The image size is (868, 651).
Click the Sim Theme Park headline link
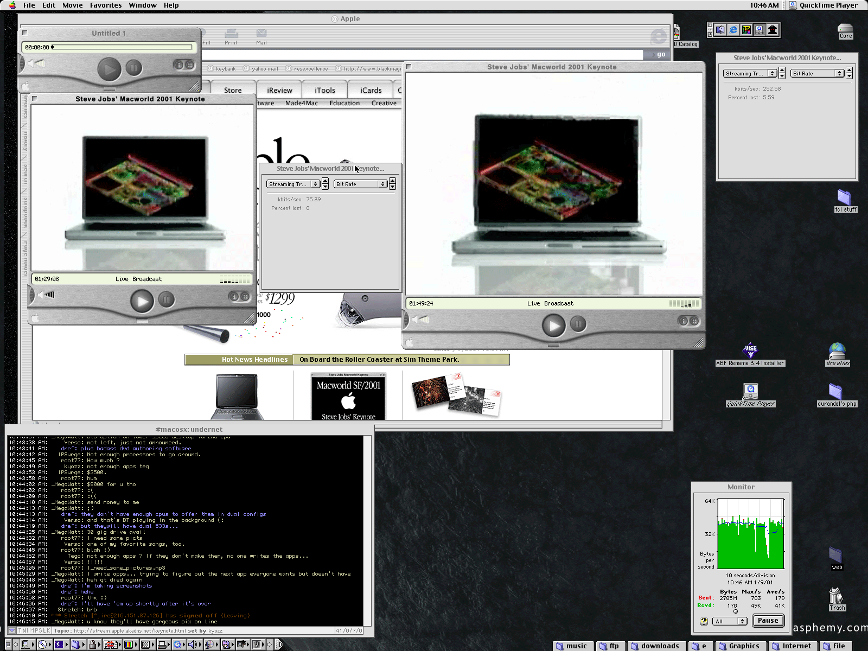pos(379,360)
